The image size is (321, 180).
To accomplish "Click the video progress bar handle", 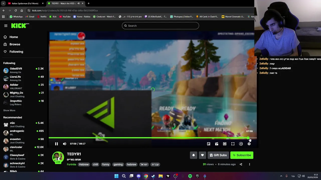I will [248, 138].
